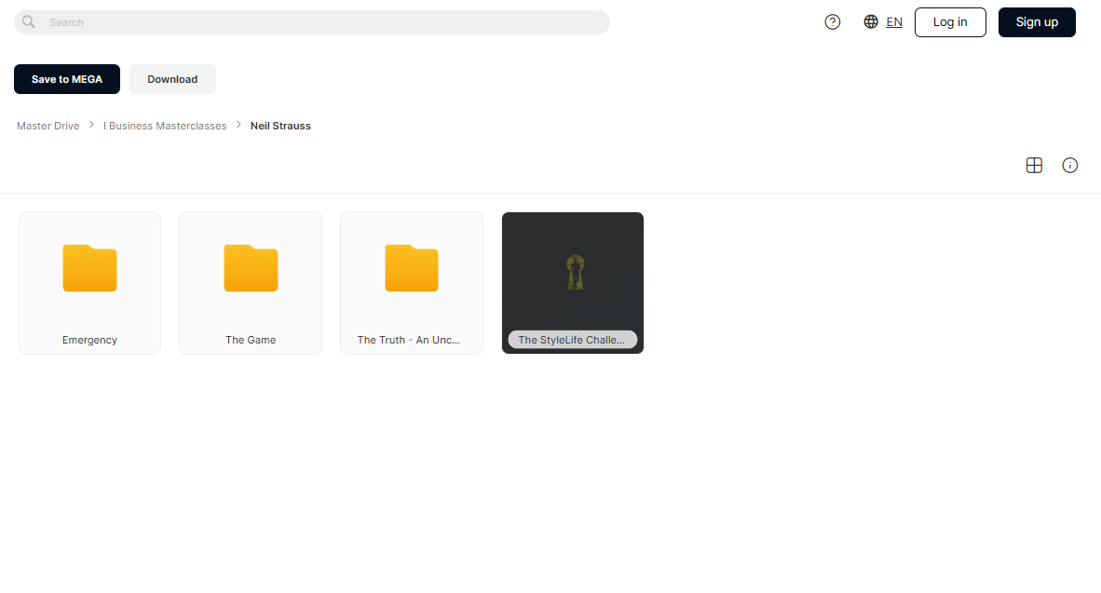Click the Sign up button
1101x593 pixels.
coord(1037,22)
